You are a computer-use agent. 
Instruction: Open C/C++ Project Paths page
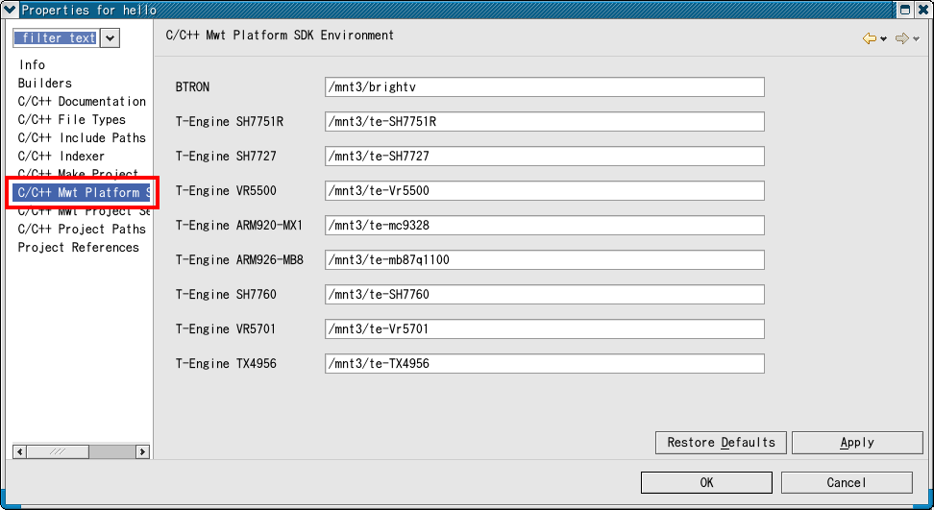82,230
